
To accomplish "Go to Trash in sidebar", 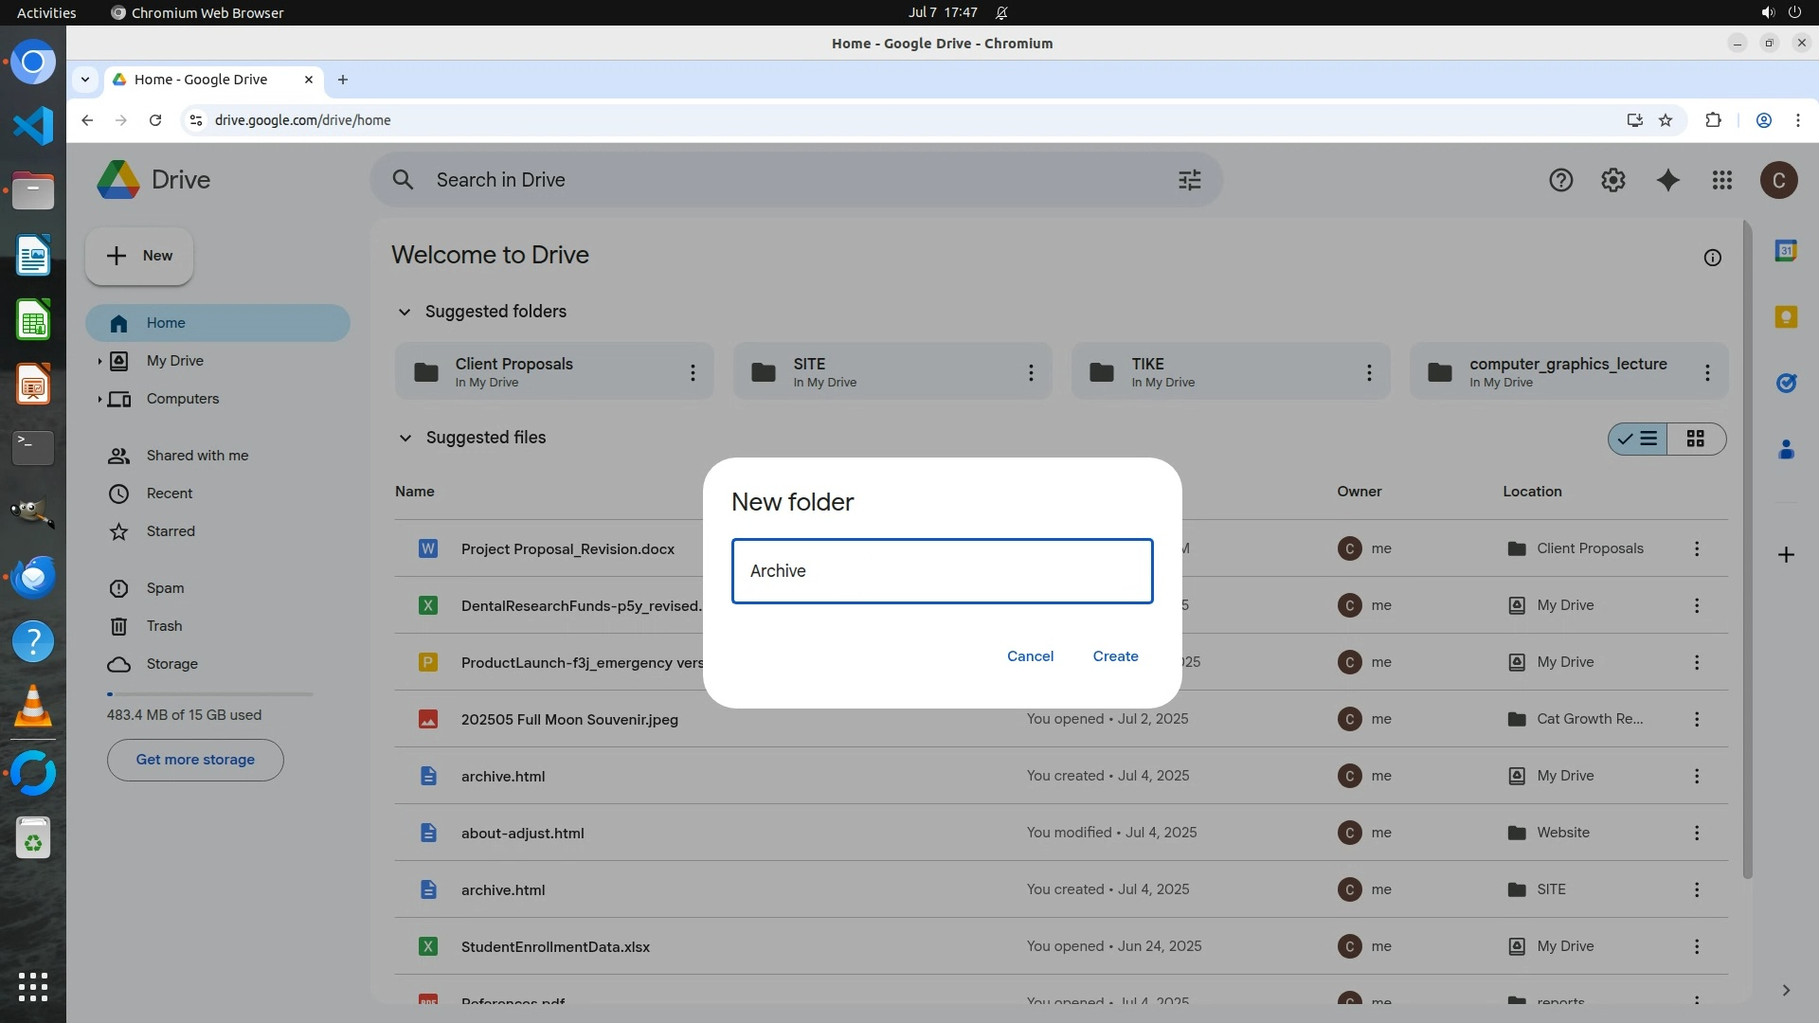I will coord(164,626).
